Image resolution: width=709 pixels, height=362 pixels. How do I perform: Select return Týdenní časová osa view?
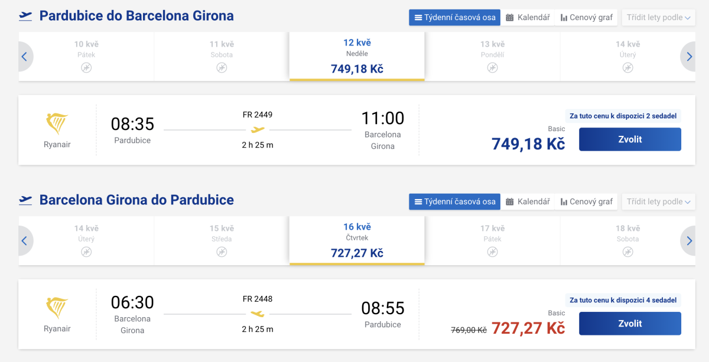tap(454, 202)
